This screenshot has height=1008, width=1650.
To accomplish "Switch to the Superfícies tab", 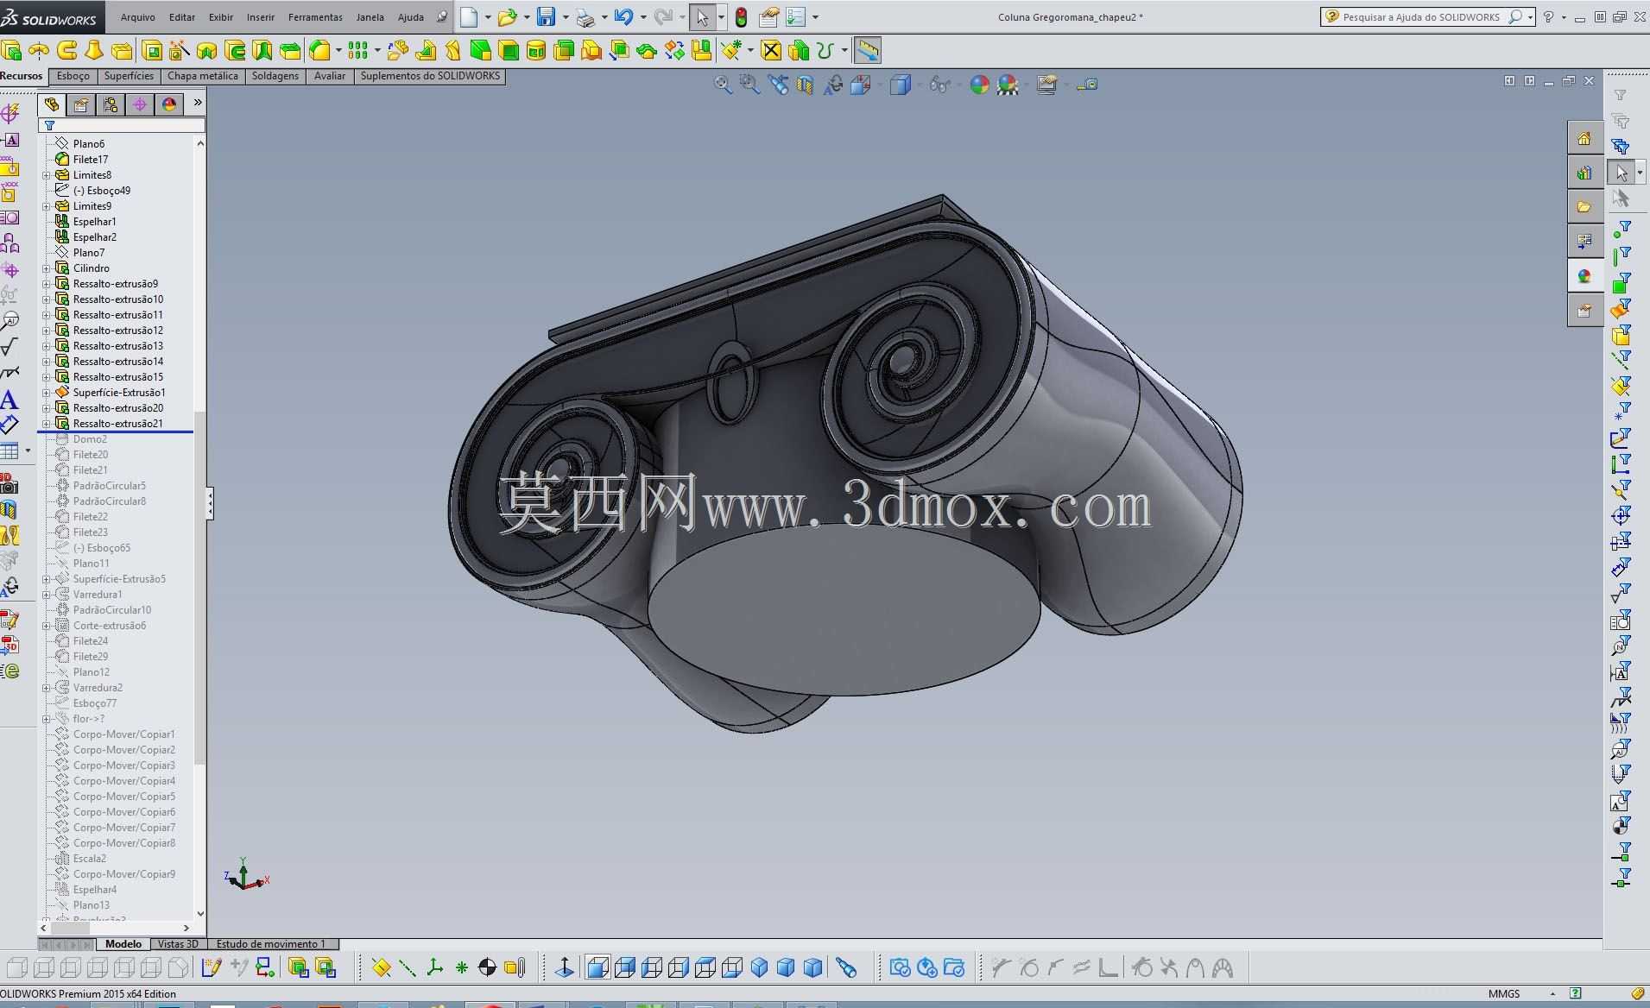I will coord(129,76).
